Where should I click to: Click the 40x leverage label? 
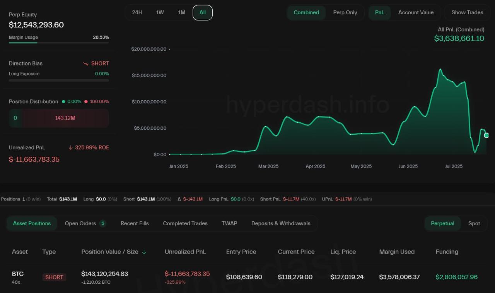(16, 282)
